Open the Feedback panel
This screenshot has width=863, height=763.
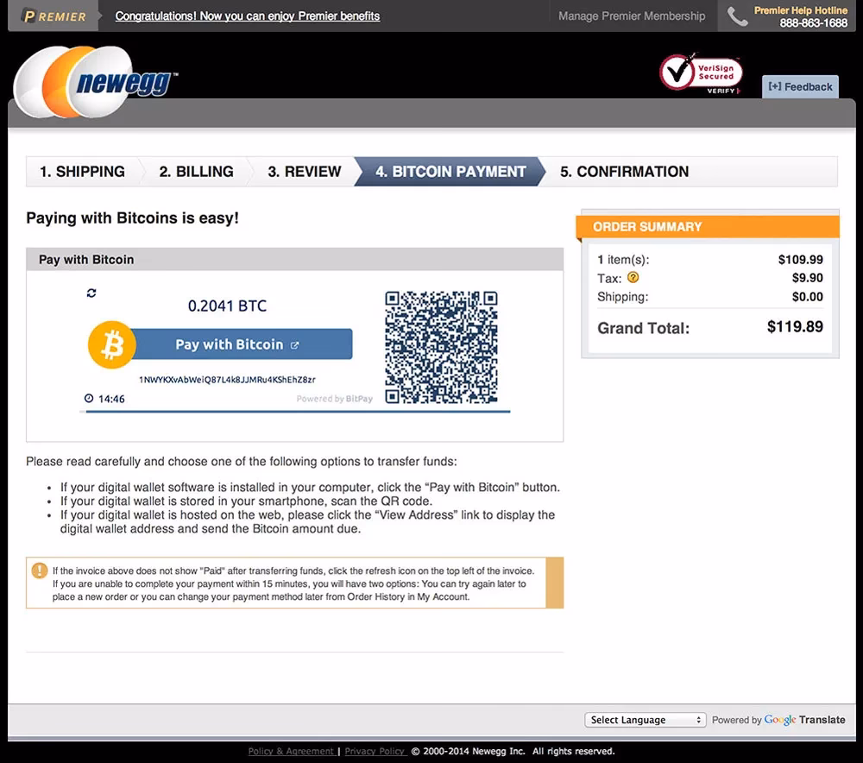(x=800, y=86)
